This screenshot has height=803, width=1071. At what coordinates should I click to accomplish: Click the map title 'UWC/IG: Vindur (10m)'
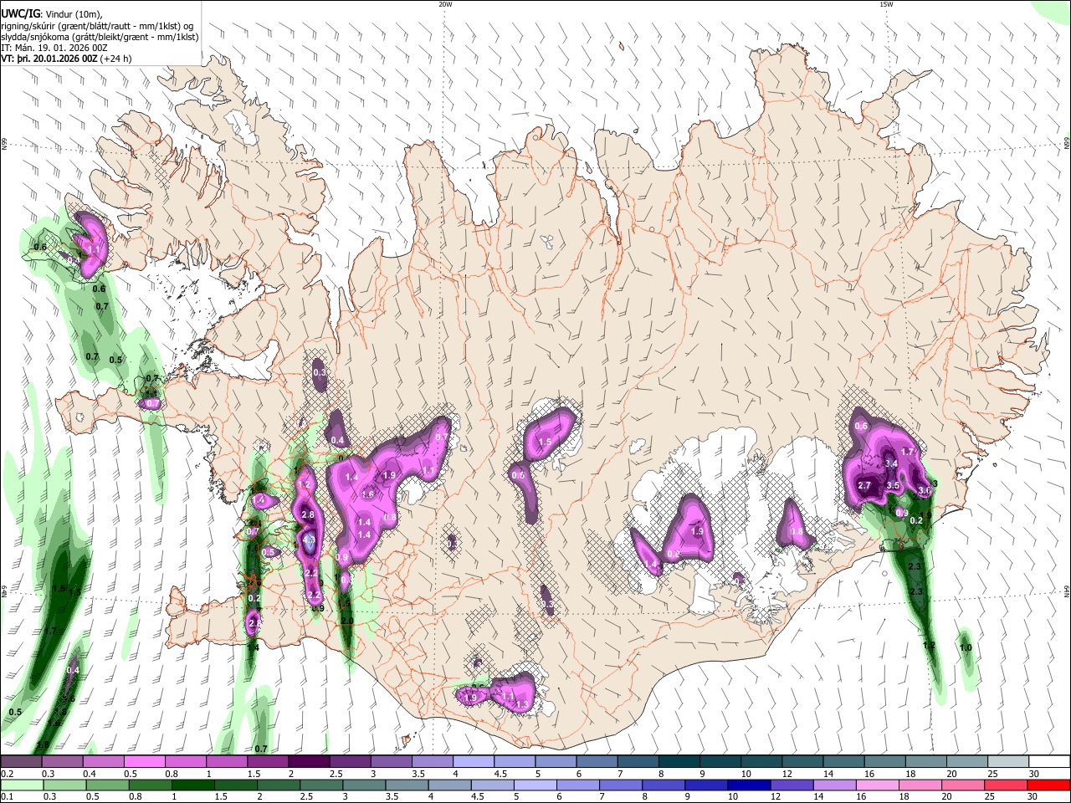(53, 13)
